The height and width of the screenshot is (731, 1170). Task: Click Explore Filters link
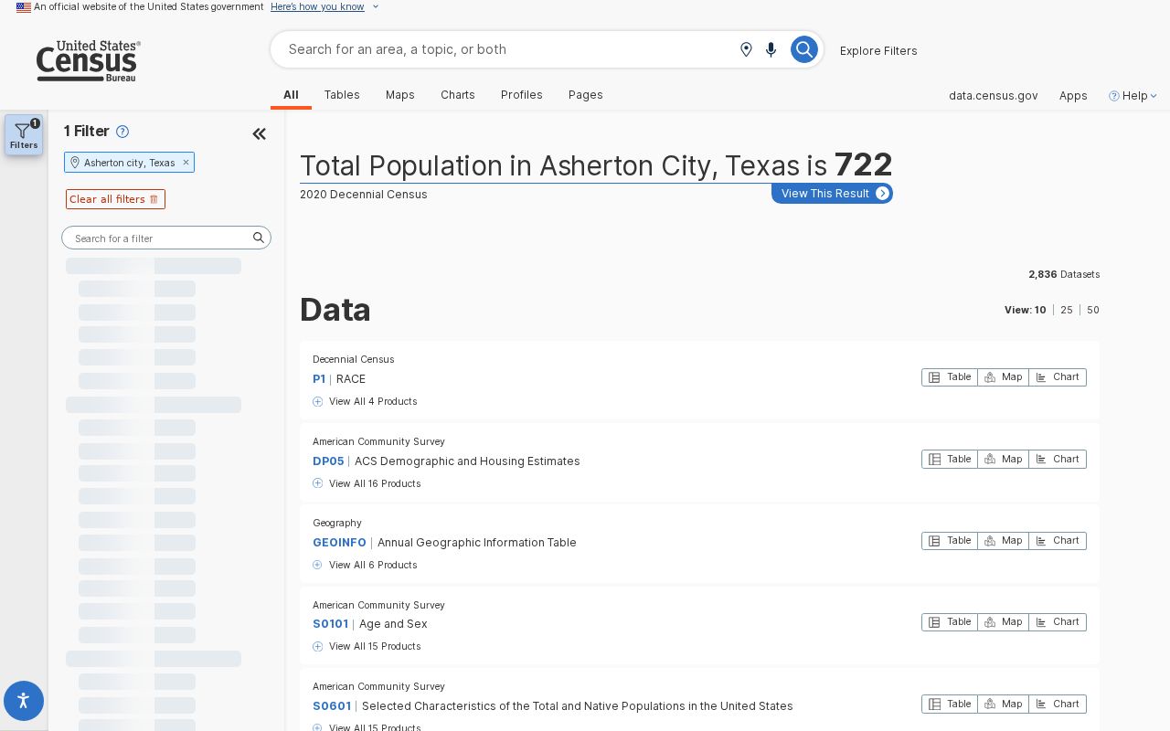pyautogui.click(x=878, y=50)
